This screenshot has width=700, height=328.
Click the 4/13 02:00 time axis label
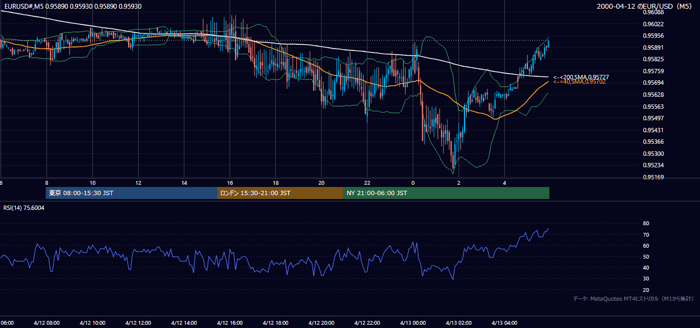pyautogui.click(x=458, y=323)
